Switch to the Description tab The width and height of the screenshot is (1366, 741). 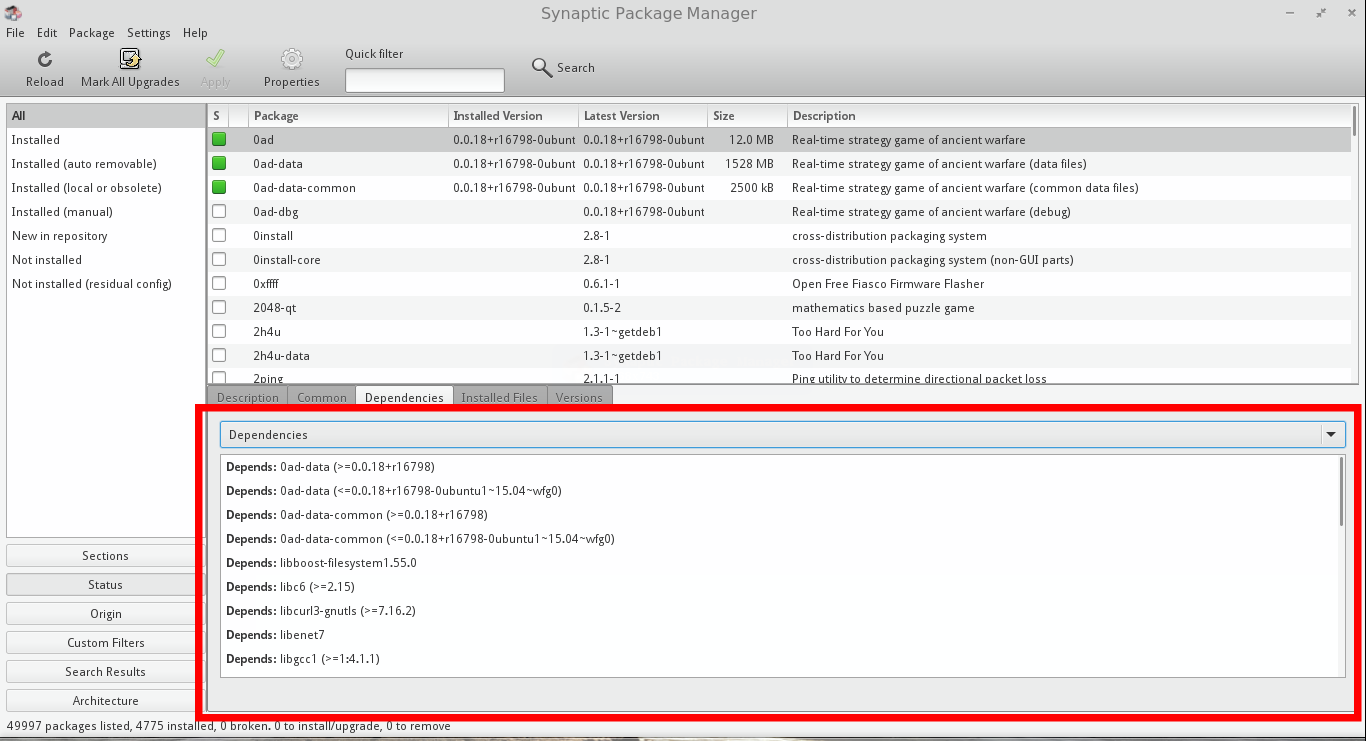[248, 397]
